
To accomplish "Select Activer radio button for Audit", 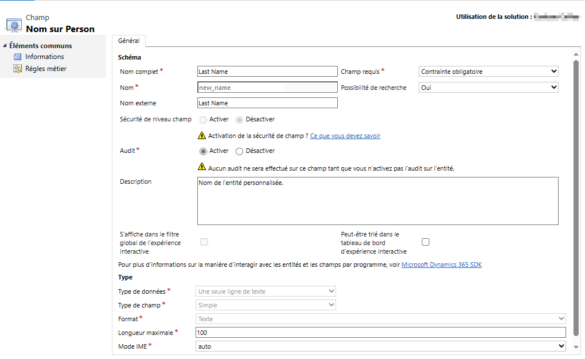I will click(x=203, y=151).
